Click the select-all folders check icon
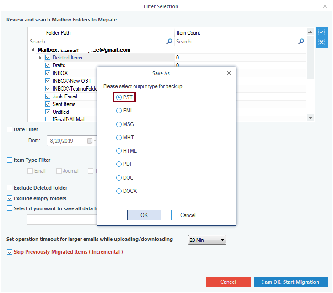The width and height of the screenshot is (333, 293). pyautogui.click(x=322, y=32)
